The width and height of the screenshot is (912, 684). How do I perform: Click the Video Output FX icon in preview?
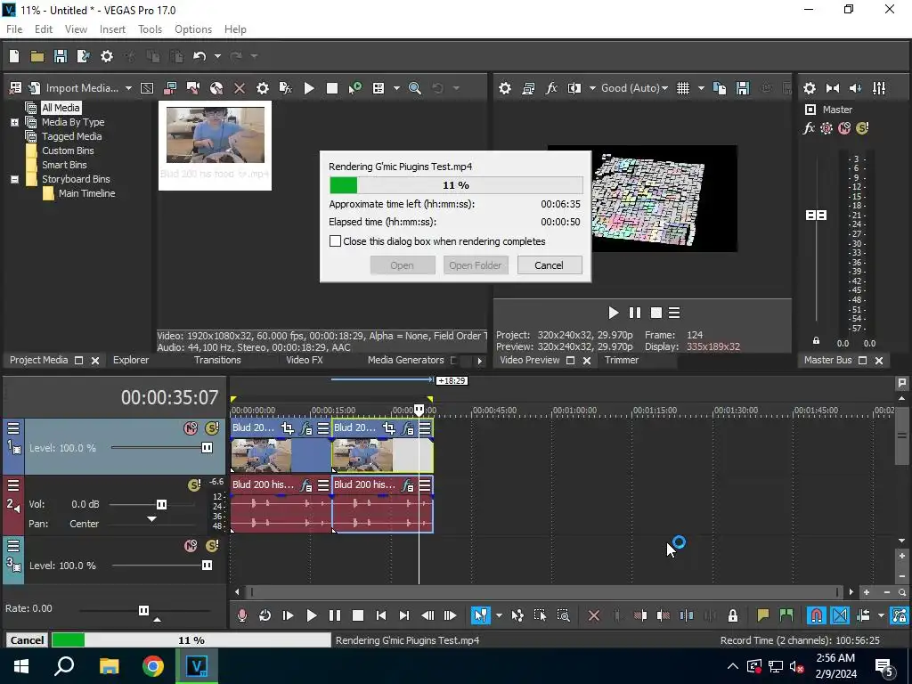[x=551, y=88]
